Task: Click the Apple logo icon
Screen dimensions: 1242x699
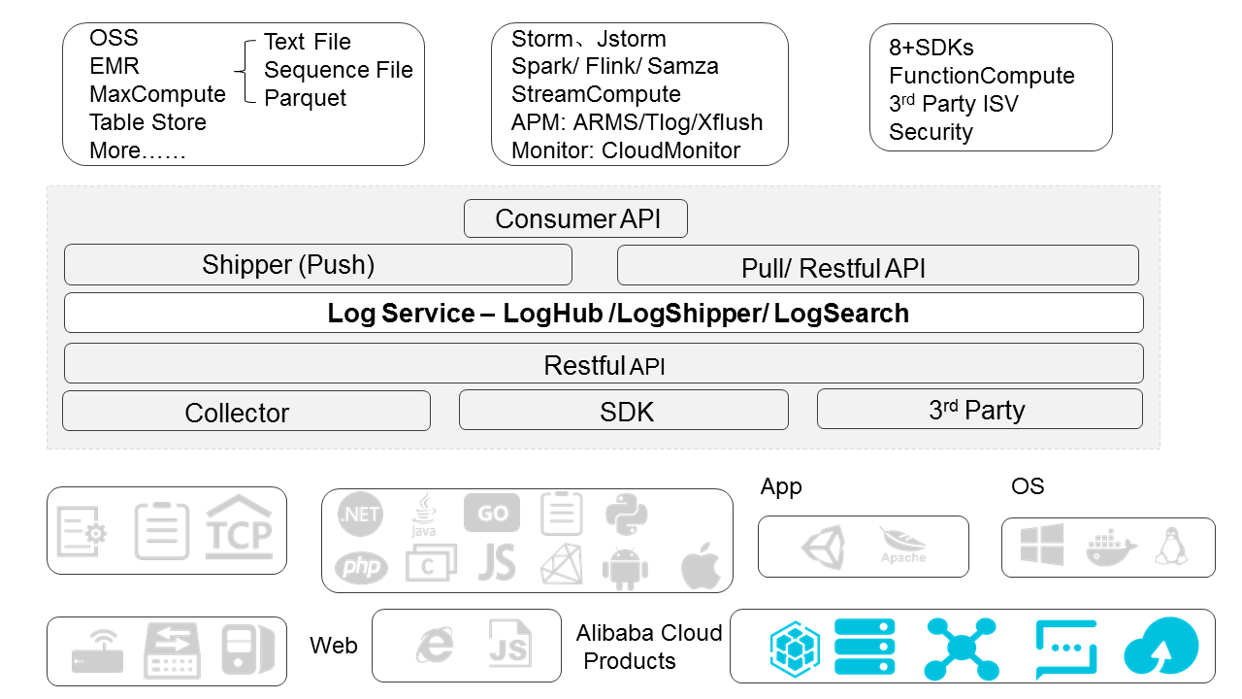Action: 701,567
